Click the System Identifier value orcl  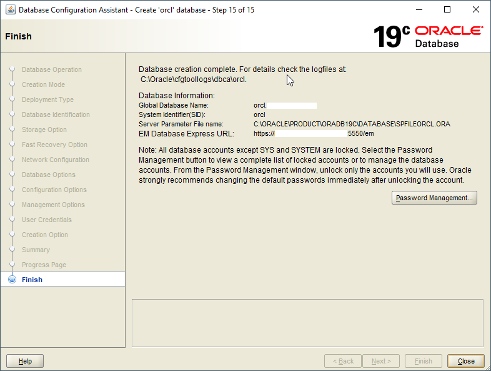[259, 114]
